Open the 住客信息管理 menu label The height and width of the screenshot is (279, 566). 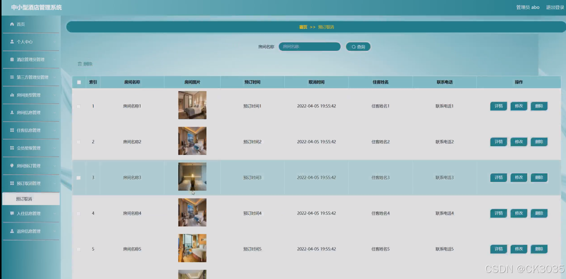coord(28,130)
